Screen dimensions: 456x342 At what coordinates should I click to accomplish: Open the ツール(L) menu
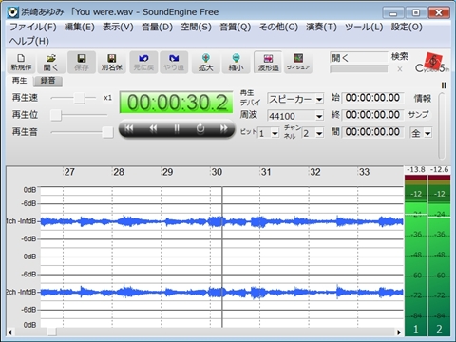(x=364, y=27)
